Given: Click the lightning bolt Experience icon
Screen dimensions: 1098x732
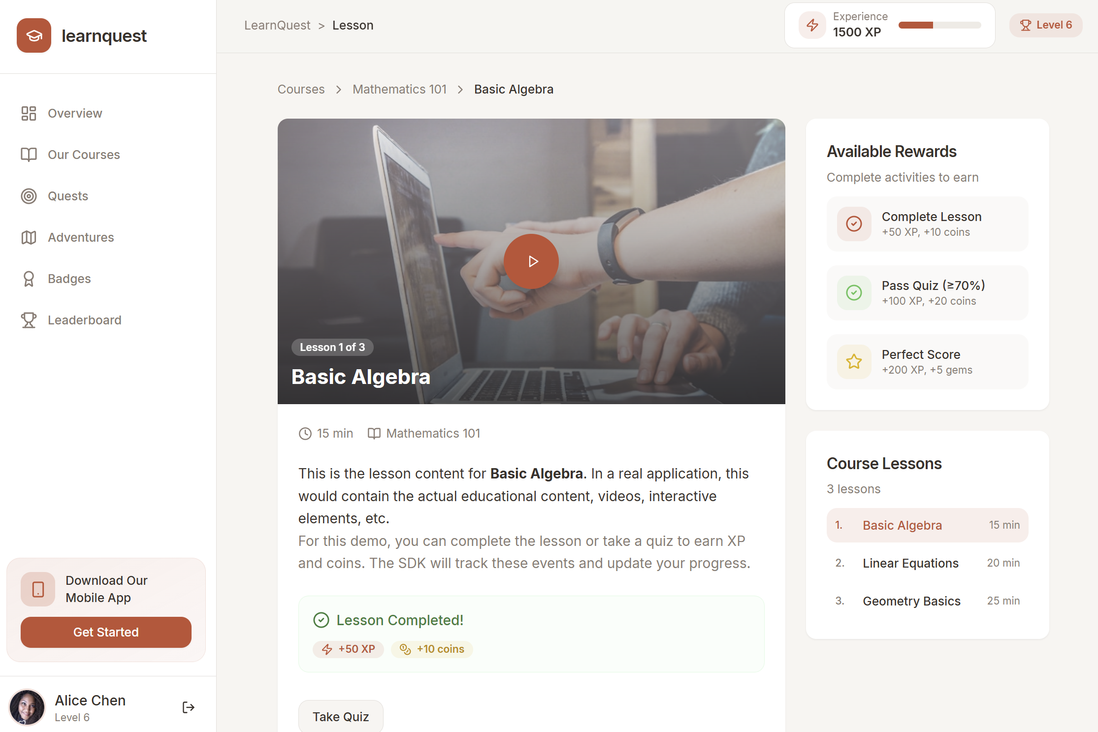Looking at the screenshot, I should (812, 25).
